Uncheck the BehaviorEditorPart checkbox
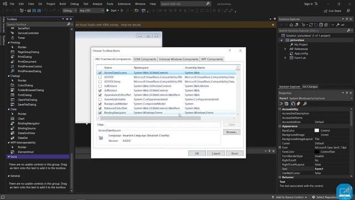The width and height of the screenshot is (355, 200). [100, 108]
